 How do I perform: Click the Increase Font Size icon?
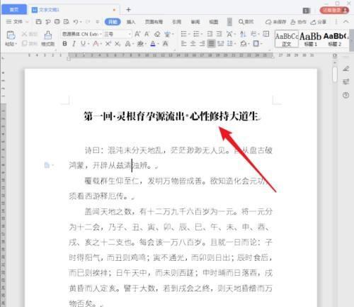pos(137,34)
